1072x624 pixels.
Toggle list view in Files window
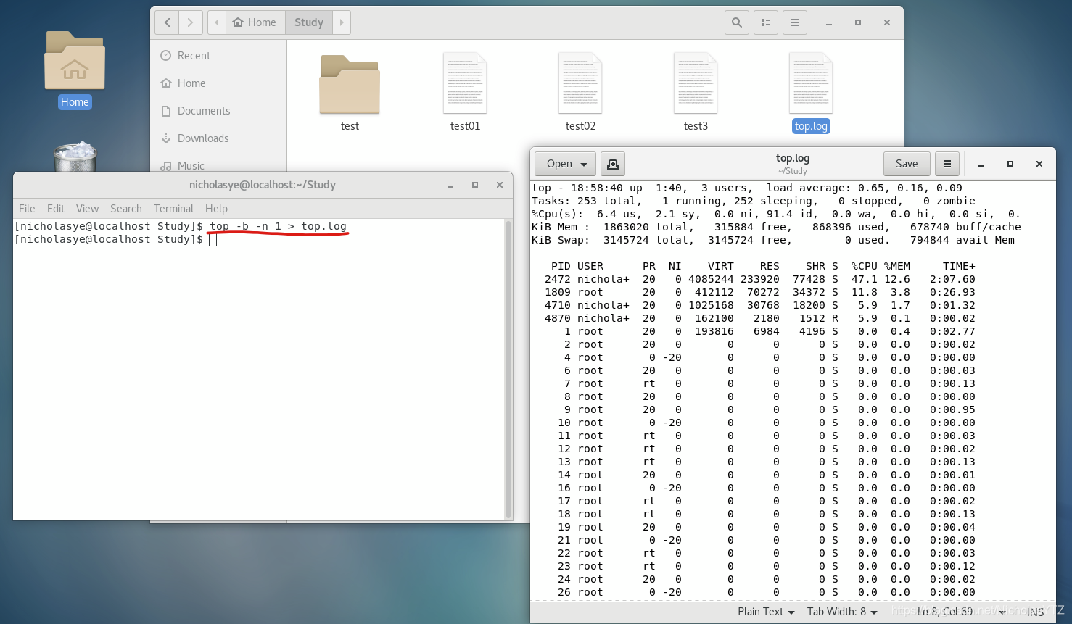[766, 22]
